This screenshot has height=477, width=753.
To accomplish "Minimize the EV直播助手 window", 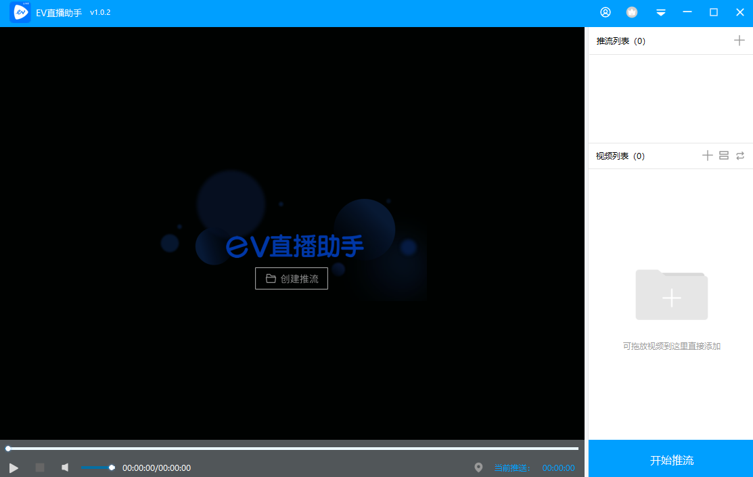I will click(x=687, y=12).
